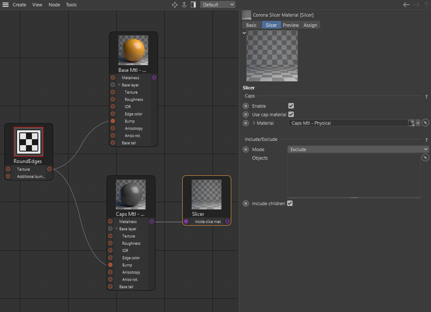Switch to the Basic tab
Screen dimensions: 431x312
pos(252,25)
